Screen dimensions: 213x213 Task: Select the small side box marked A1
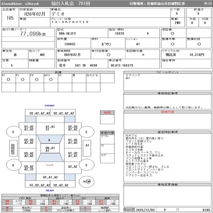click(x=87, y=145)
